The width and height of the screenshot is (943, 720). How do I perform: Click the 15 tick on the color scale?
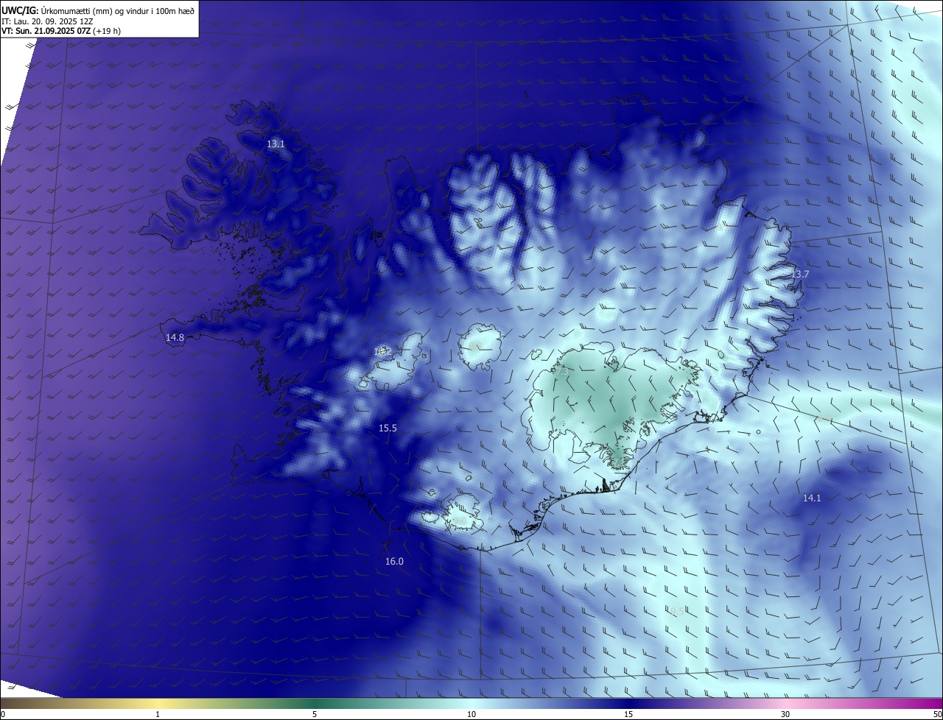(x=628, y=714)
